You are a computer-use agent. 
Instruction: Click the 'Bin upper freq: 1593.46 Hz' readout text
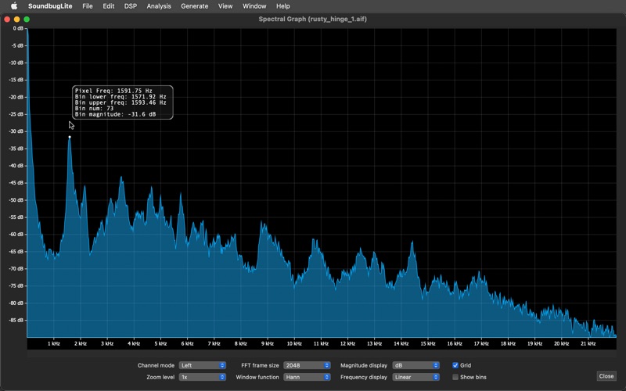click(x=121, y=103)
